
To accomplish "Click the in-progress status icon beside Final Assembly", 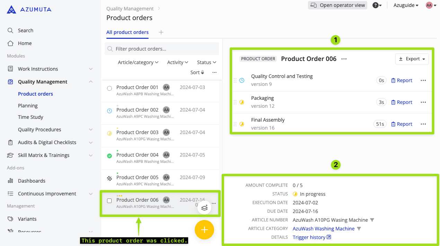I will (241, 124).
